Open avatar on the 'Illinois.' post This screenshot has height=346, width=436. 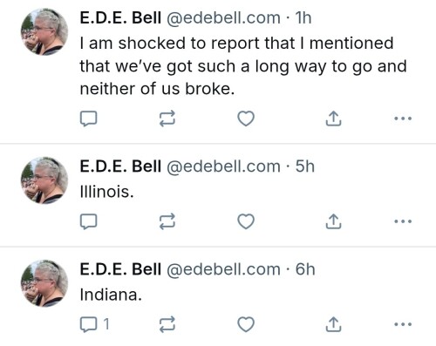click(44, 180)
